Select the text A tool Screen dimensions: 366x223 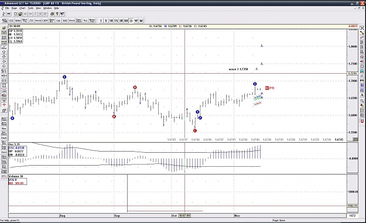pyautogui.click(x=362, y=95)
